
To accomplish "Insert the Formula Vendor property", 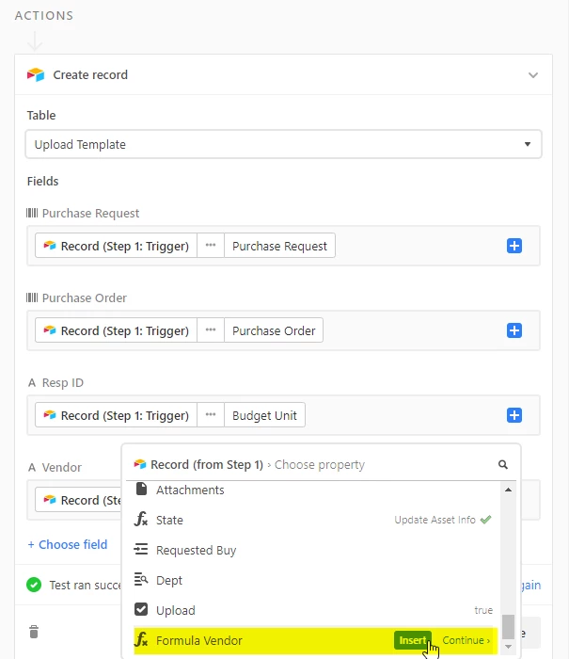I will click(412, 640).
